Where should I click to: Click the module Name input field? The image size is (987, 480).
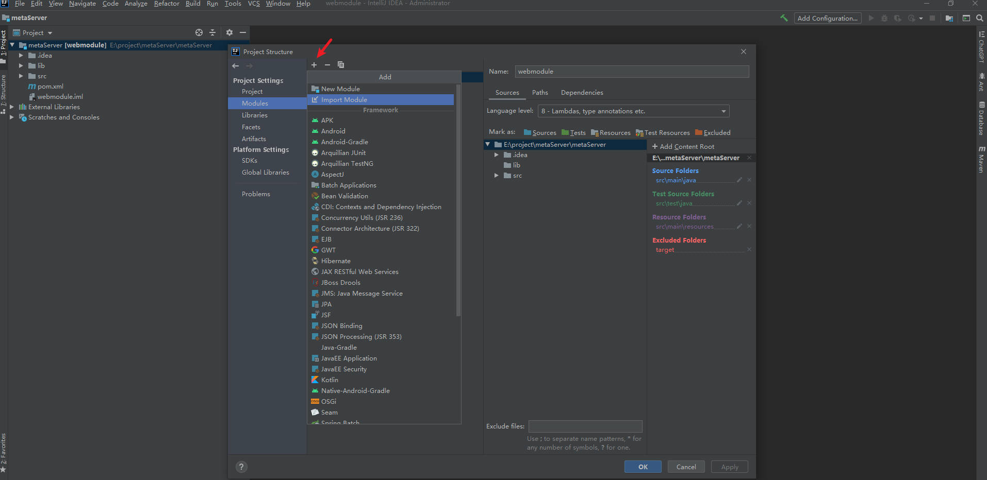[x=632, y=72]
